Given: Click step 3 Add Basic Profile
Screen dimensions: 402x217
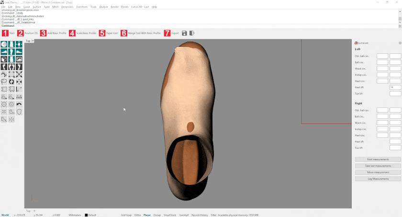Looking at the screenshot, I should click(53, 33).
